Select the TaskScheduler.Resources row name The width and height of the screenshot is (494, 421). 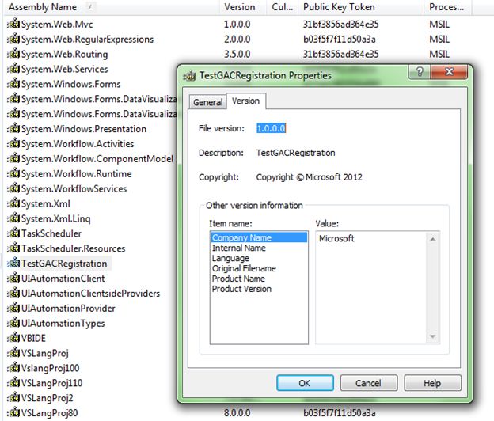coord(73,248)
